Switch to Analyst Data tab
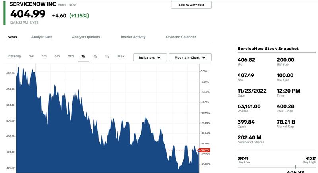Image resolution: width=318 pixels, height=173 pixels. coord(42,37)
